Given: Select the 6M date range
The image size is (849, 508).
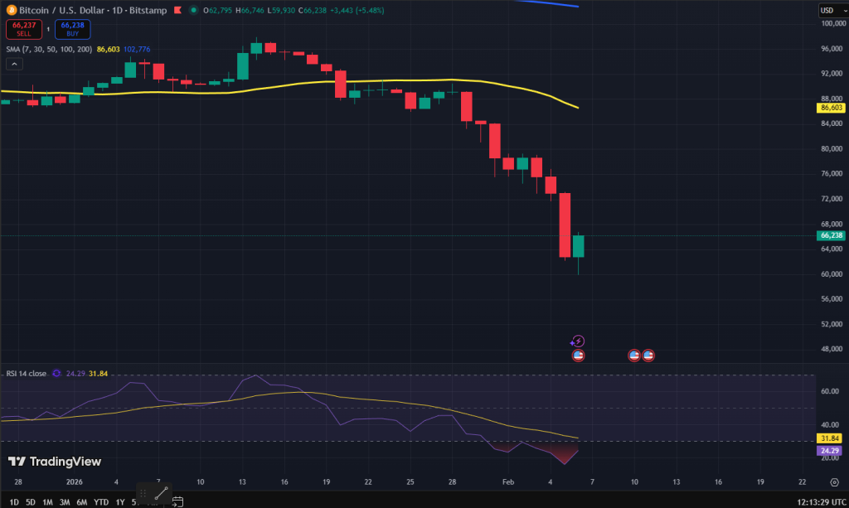Looking at the screenshot, I should tap(82, 502).
